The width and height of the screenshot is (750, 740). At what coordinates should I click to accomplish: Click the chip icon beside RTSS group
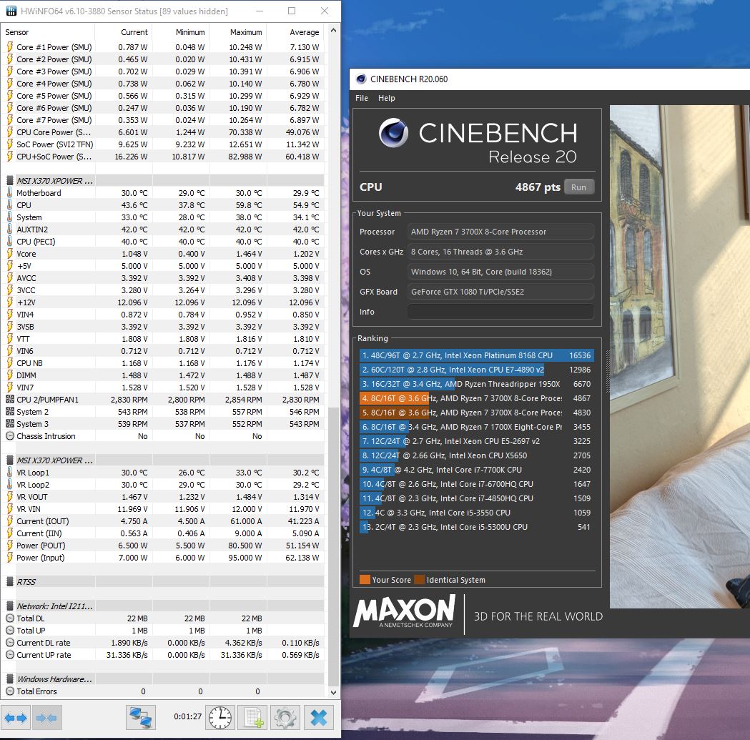coord(9,582)
